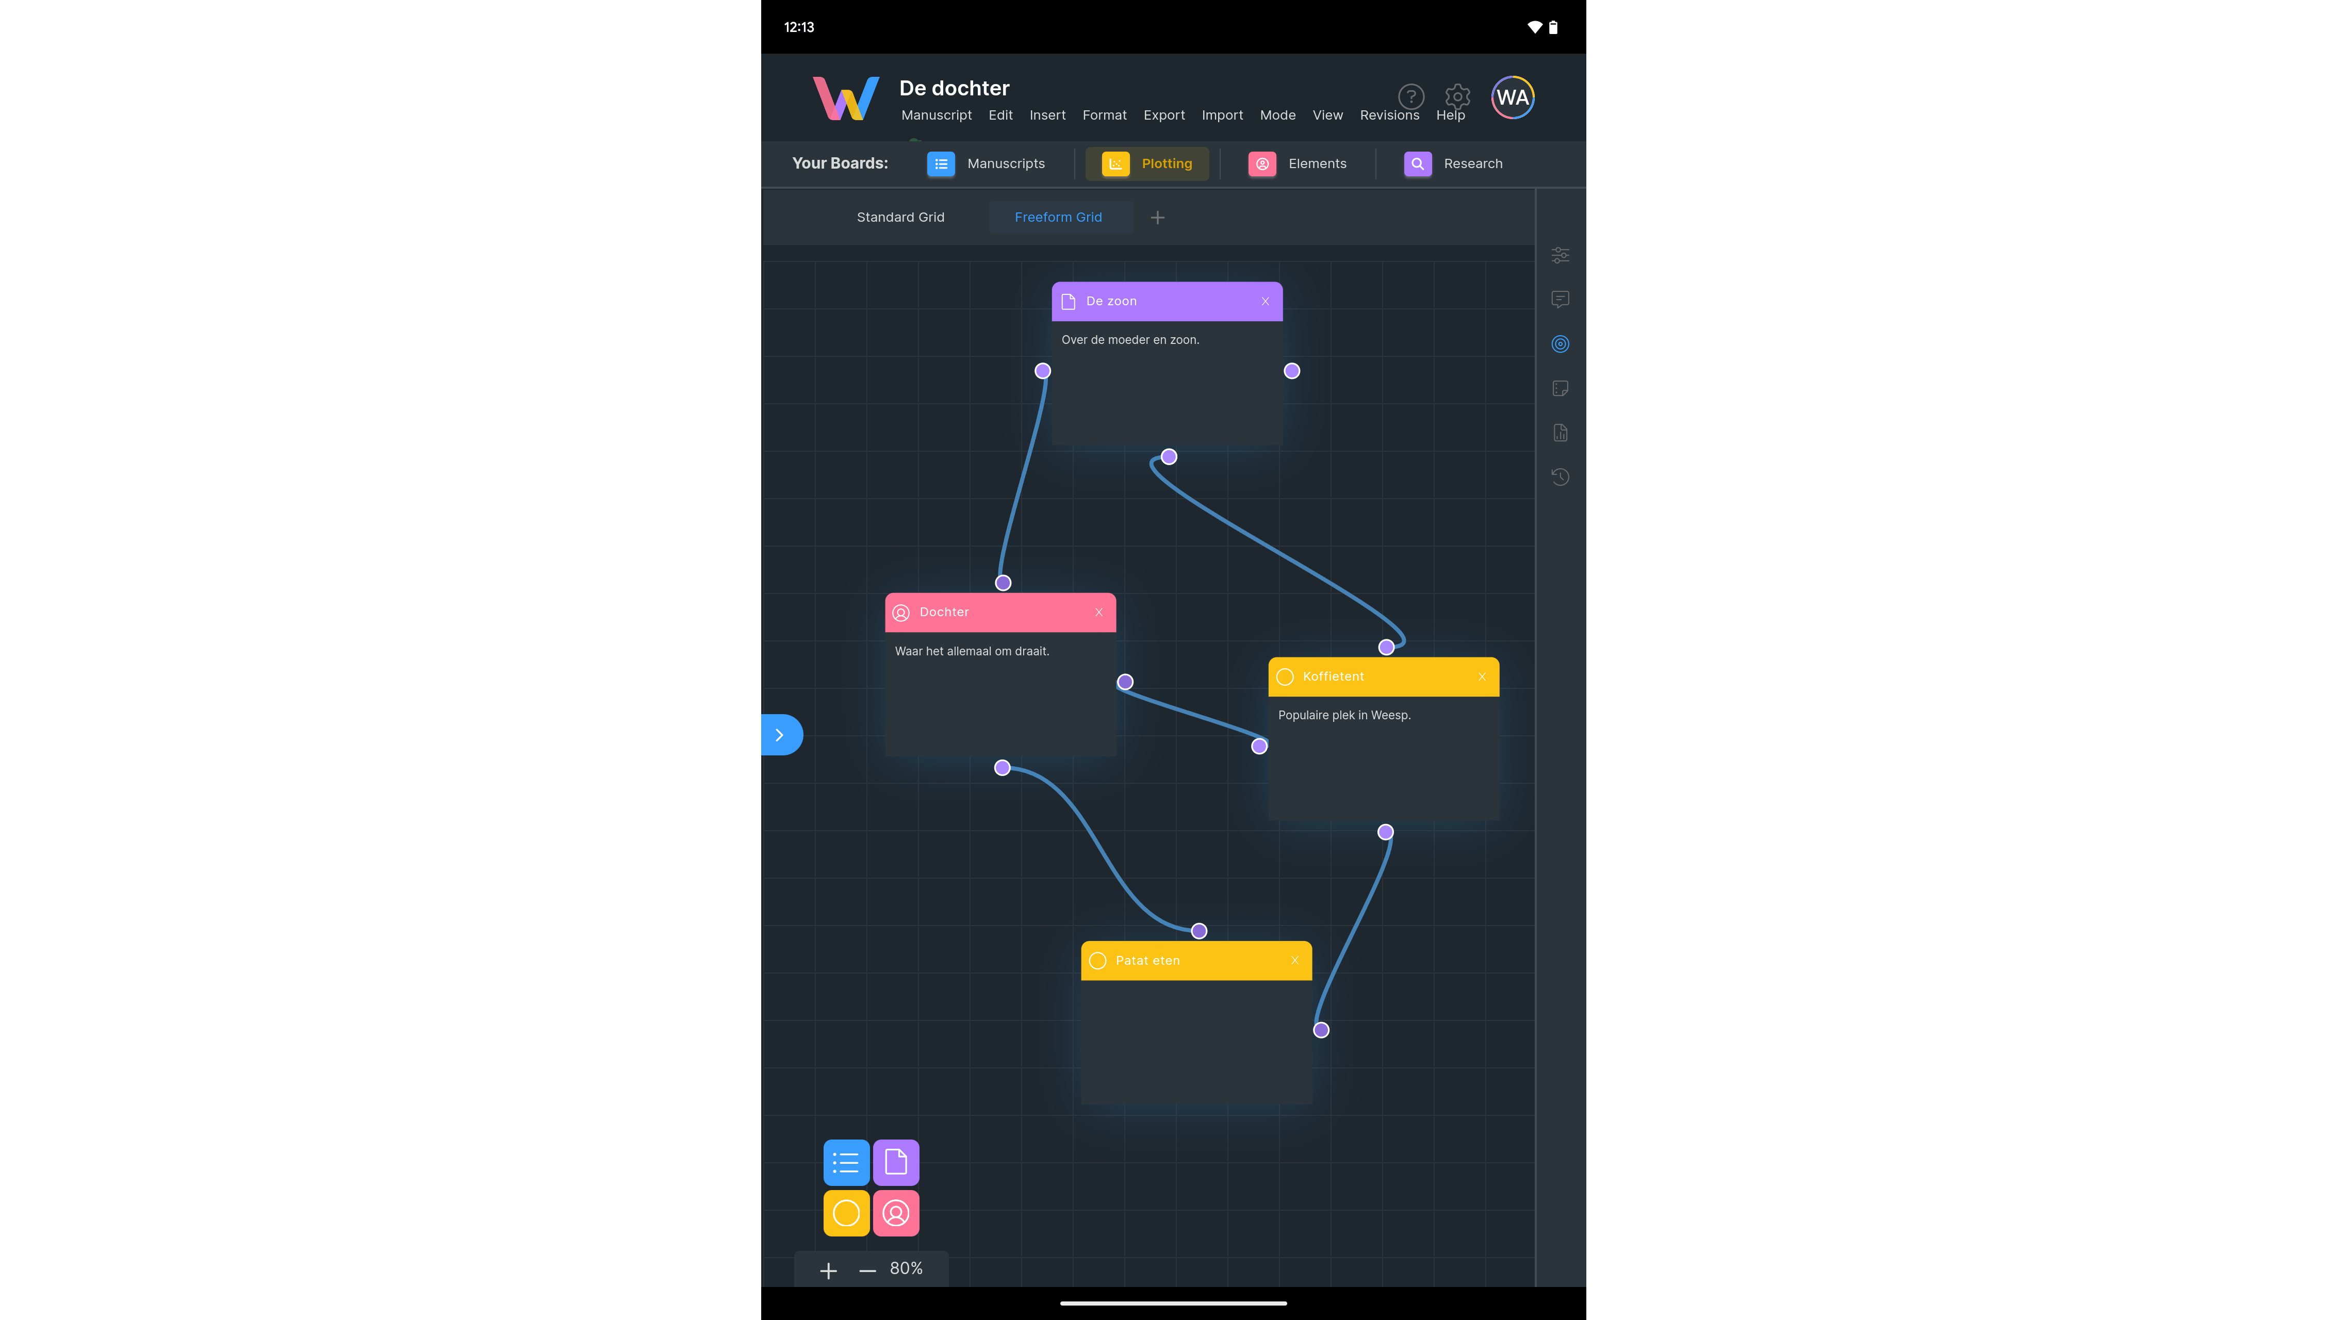This screenshot has height=1320, width=2347.
Task: Add a pink character card to grid
Action: tap(896, 1213)
